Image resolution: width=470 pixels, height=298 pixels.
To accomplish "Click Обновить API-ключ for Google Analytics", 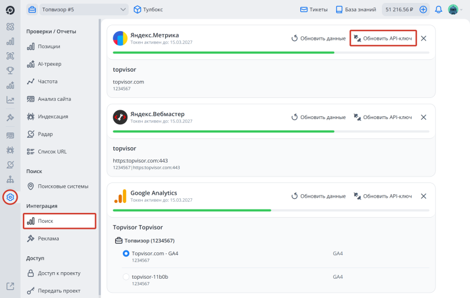I will tap(383, 197).
